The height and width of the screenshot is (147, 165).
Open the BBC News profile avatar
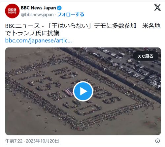point(12,11)
